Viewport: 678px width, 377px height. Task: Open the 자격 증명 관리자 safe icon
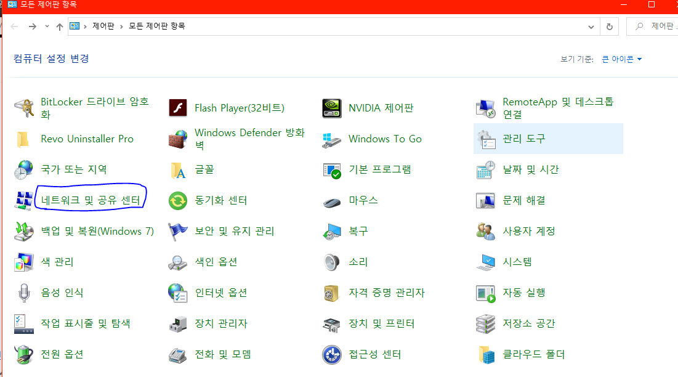[332, 293]
